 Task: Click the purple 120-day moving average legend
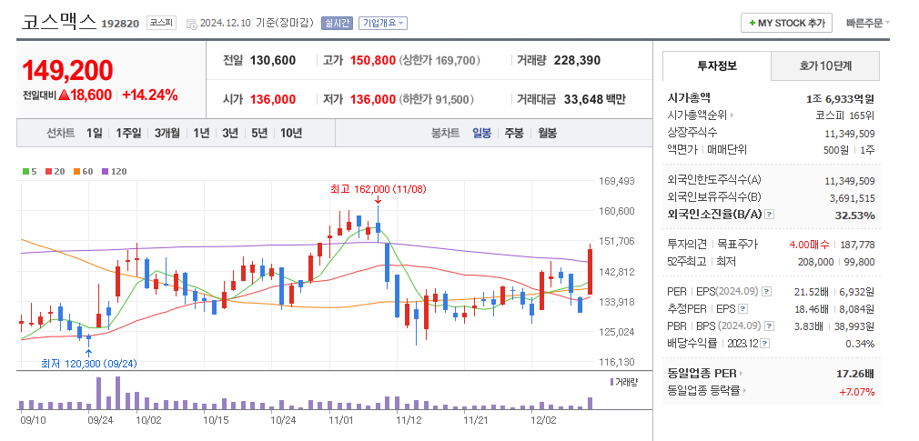[114, 172]
